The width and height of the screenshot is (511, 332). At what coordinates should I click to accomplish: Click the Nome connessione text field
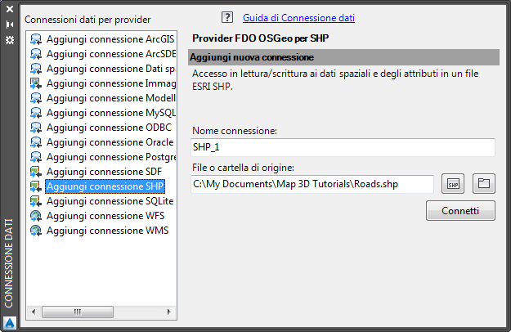(343, 147)
